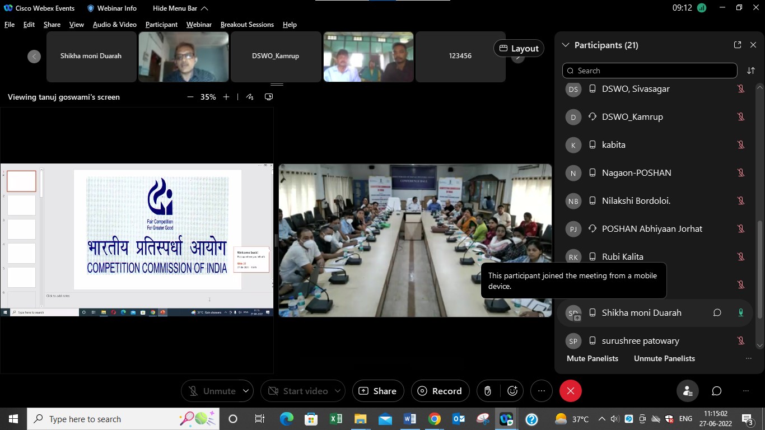Toggle the muted mic of DSWO_Kamrup
765x430 pixels.
pos(740,116)
